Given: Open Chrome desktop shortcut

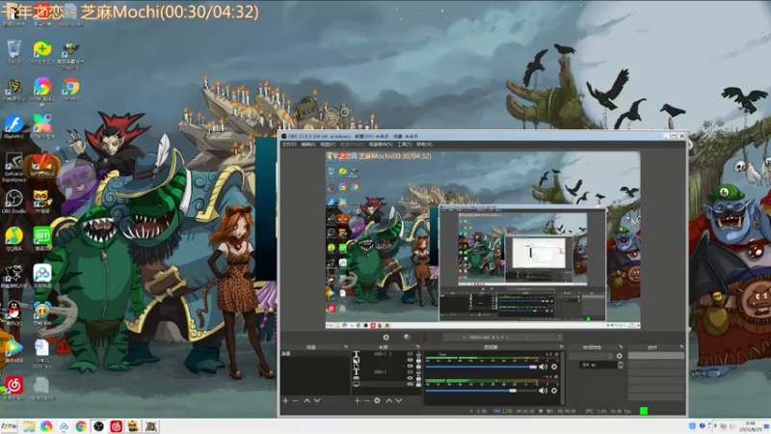Looking at the screenshot, I should click(x=70, y=89).
